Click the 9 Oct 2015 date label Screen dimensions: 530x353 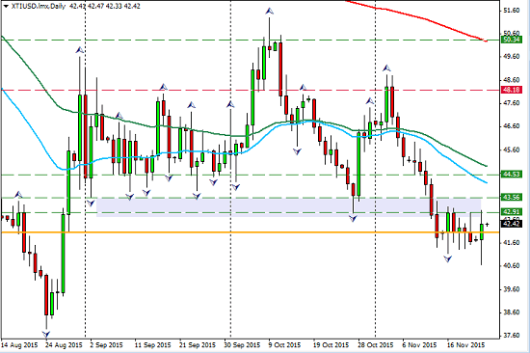[284, 345]
